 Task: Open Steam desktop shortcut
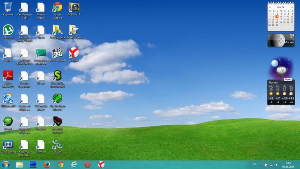[41, 77]
